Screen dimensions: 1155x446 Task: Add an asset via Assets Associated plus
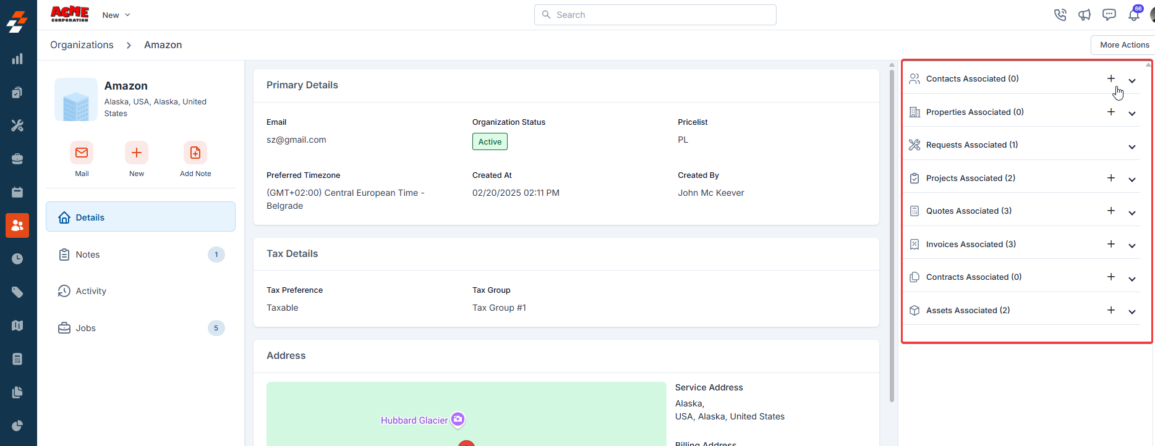click(x=1111, y=310)
